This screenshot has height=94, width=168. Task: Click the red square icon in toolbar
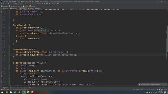tap(43, 4)
